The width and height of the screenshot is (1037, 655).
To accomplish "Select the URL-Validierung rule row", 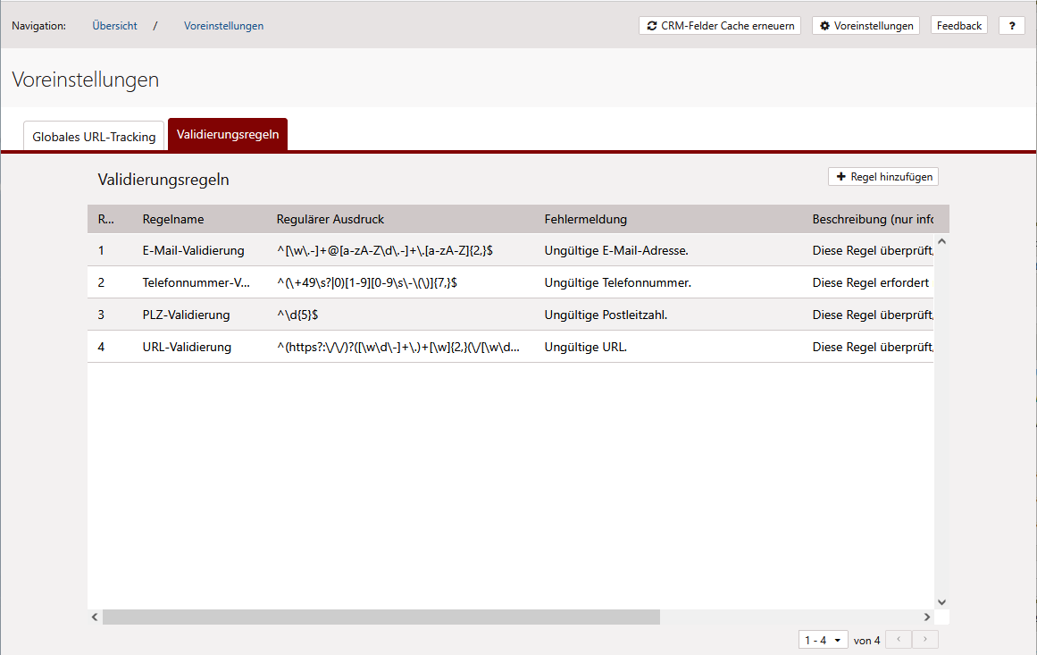I will coord(187,347).
